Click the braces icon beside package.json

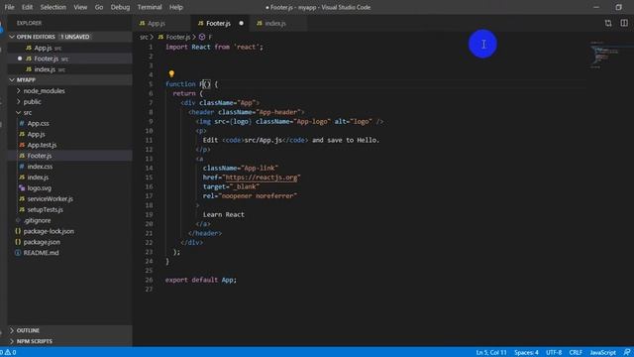click(18, 242)
